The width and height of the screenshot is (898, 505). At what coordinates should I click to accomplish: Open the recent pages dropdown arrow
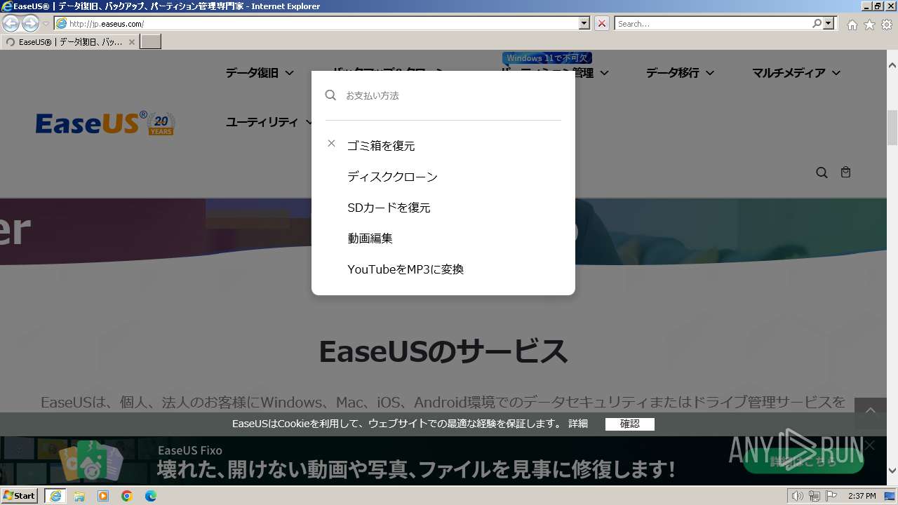point(46,24)
